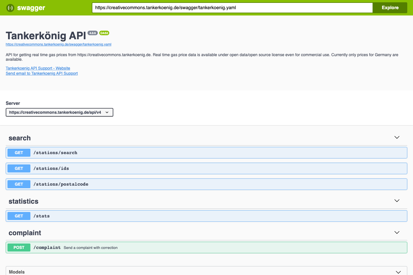Image resolution: width=413 pixels, height=275 pixels.
Task: Click the OAS3 badge
Action: click(x=104, y=33)
